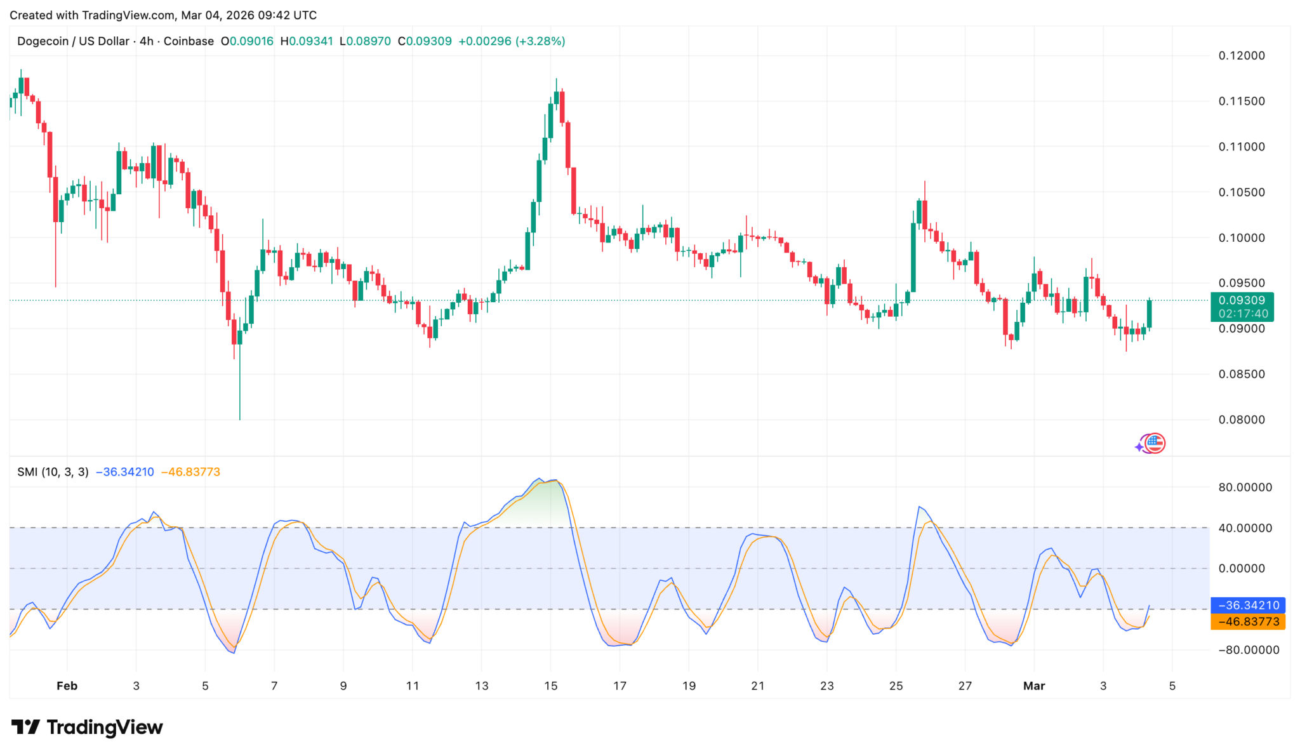Click the Feb label on the time axis
The image size is (1300, 756).
pyautogui.click(x=67, y=686)
